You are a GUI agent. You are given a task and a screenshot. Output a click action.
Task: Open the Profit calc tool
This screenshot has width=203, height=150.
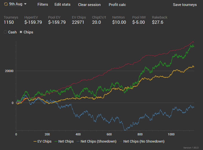coord(117,5)
